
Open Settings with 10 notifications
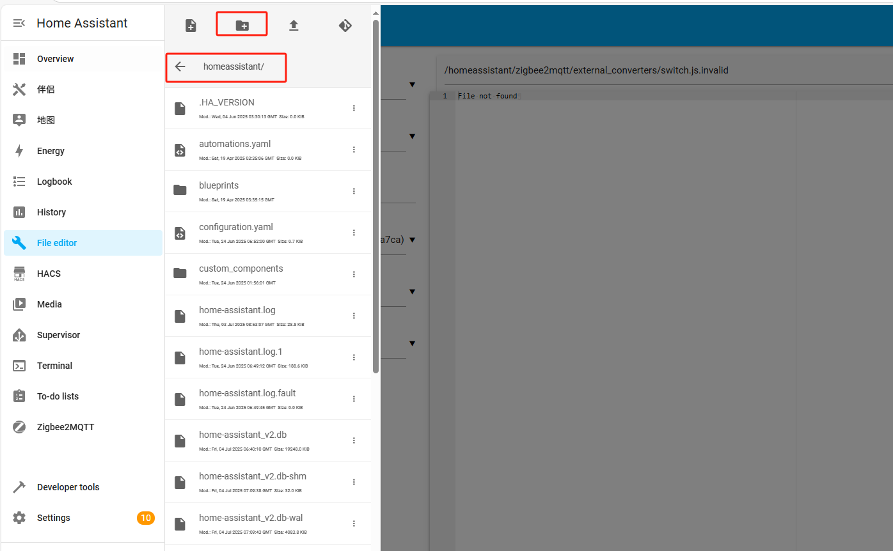coord(54,518)
